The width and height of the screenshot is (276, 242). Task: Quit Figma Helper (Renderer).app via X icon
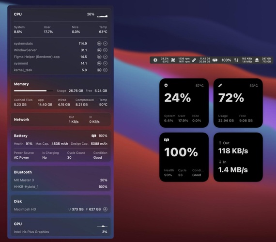(x=105, y=57)
